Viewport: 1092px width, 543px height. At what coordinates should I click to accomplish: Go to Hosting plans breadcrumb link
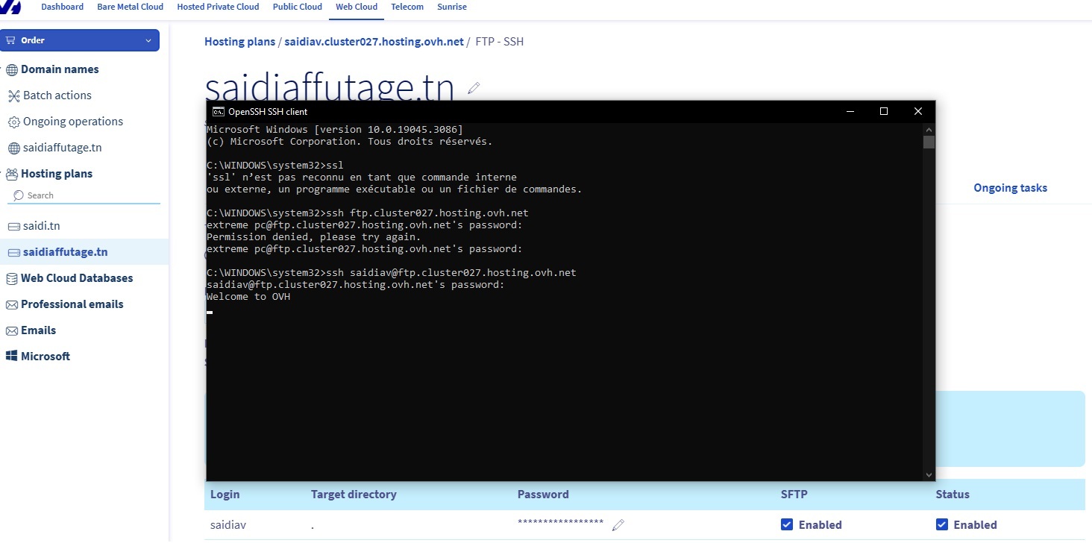click(239, 42)
